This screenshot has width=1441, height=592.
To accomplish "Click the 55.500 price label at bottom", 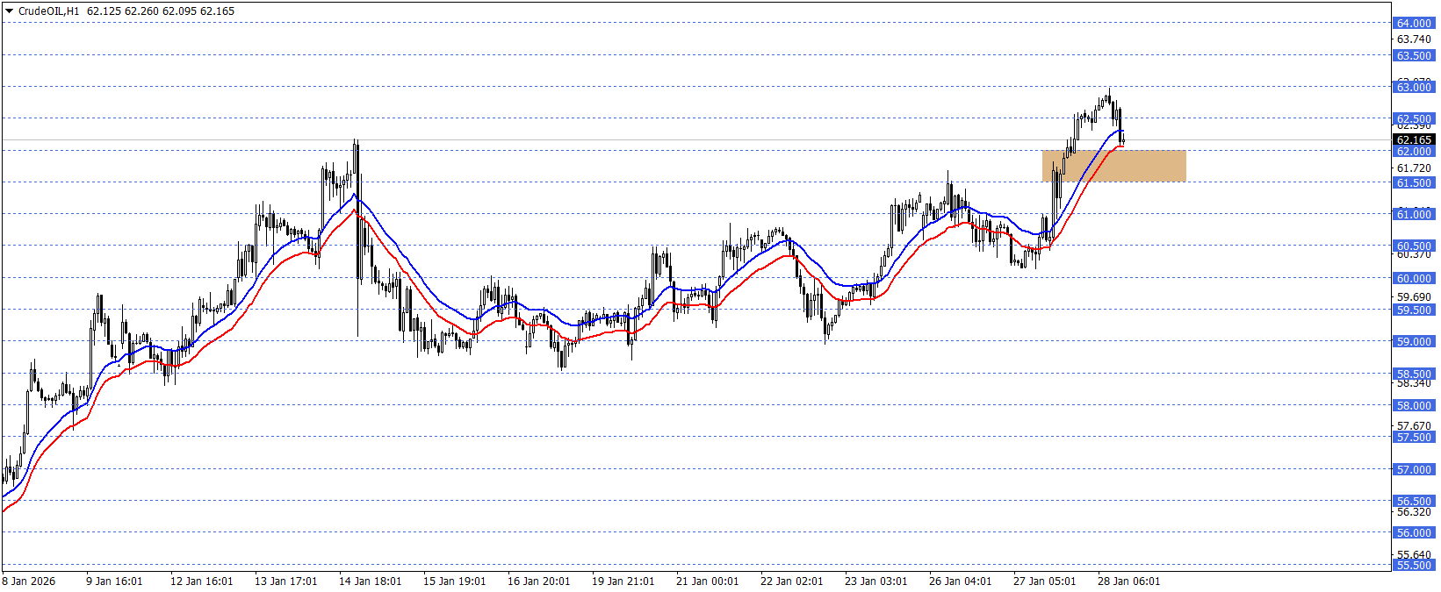I will (x=1414, y=565).
